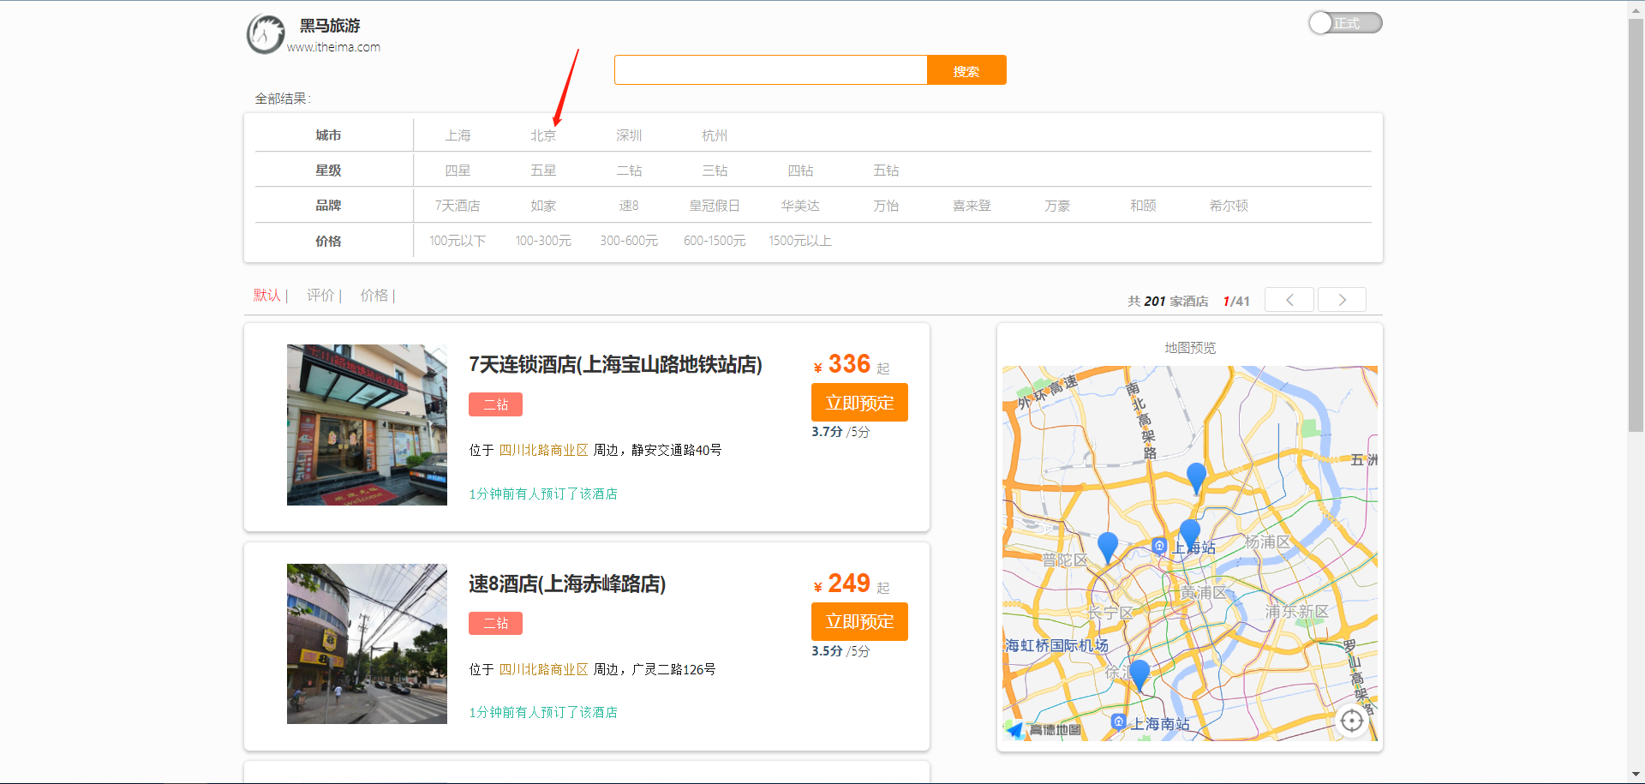The width and height of the screenshot is (1645, 784).
Task: Filter brand by 万怡
Action: tap(886, 206)
